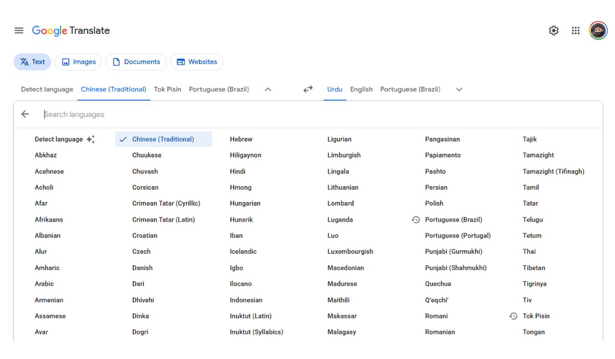Open the Google account avatar
This screenshot has height=359, width=615.
[x=598, y=31]
